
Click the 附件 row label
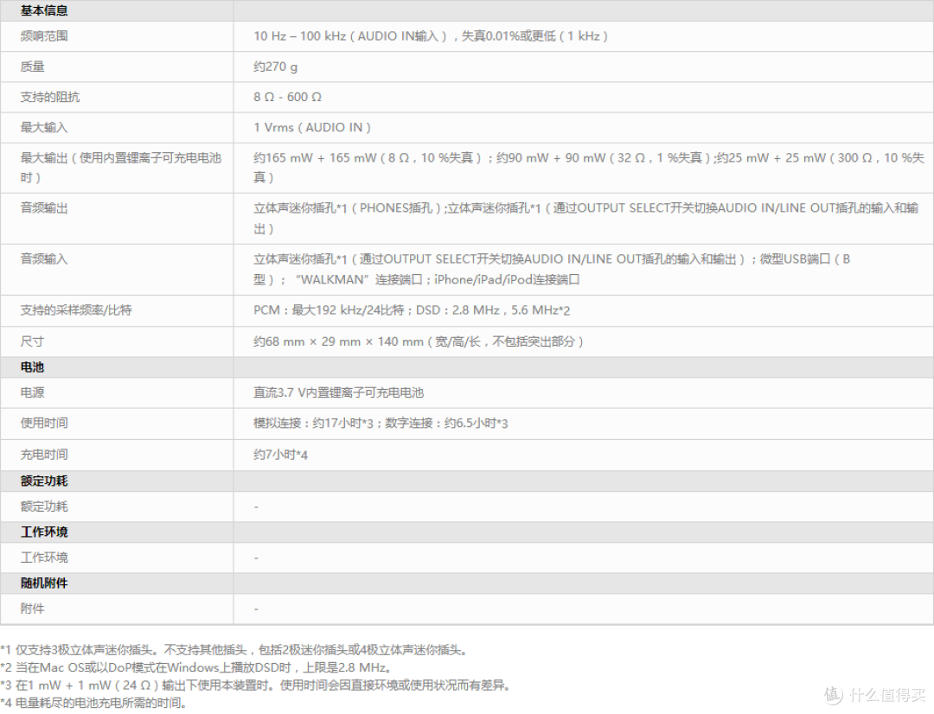pos(32,609)
